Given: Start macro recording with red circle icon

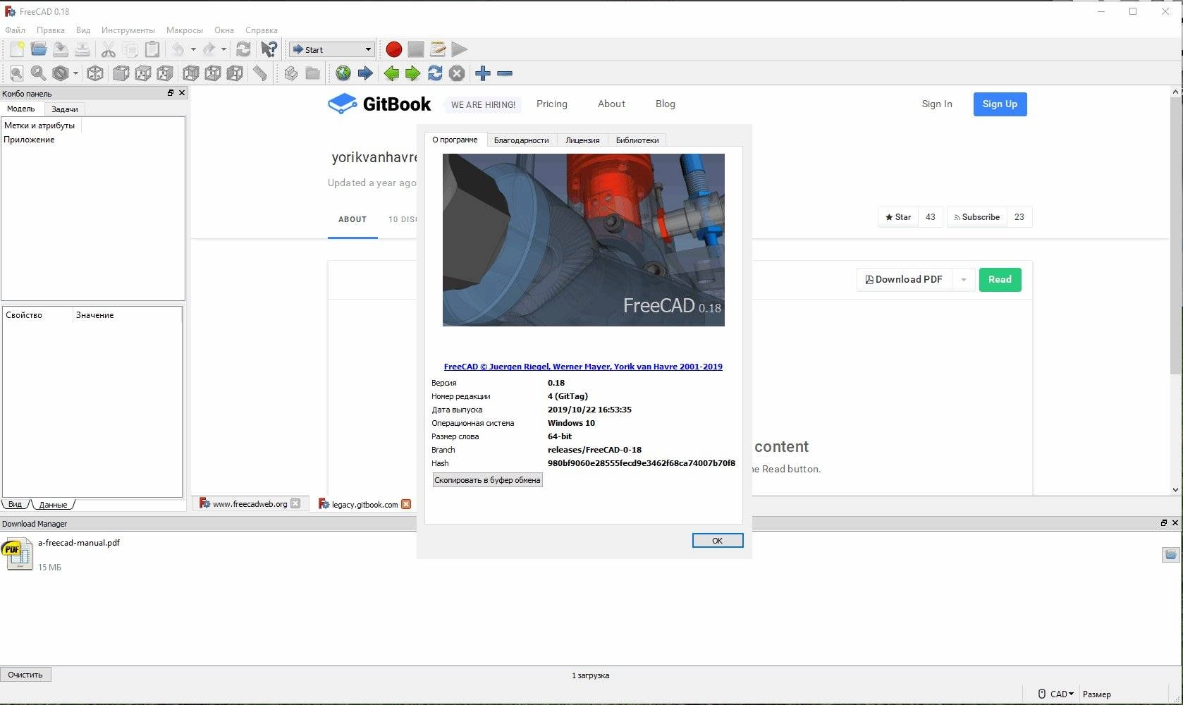Looking at the screenshot, I should click(x=394, y=49).
